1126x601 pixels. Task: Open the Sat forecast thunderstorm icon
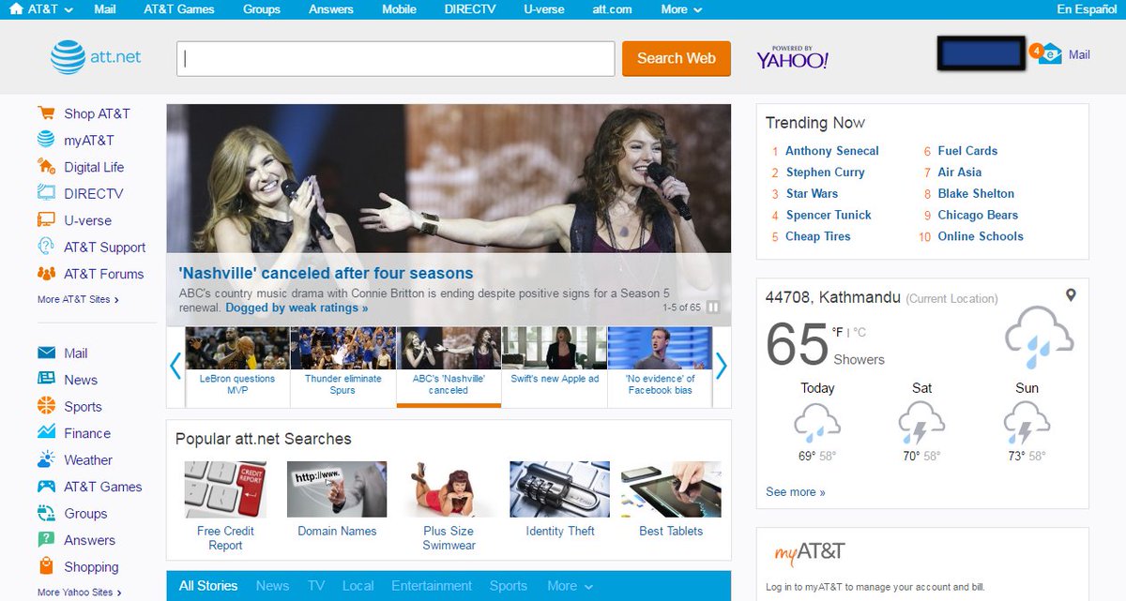coord(921,422)
